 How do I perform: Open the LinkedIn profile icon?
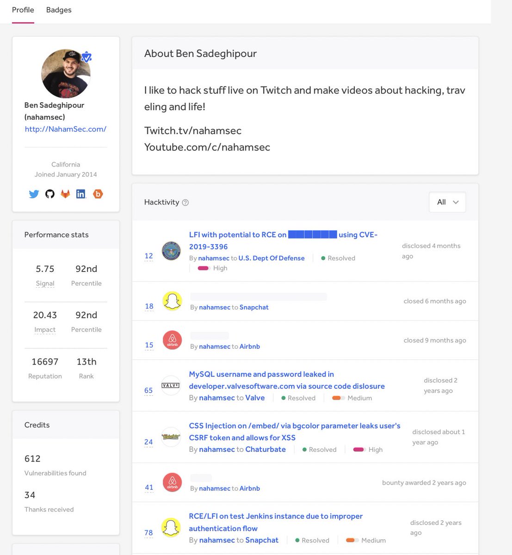pyautogui.click(x=81, y=194)
